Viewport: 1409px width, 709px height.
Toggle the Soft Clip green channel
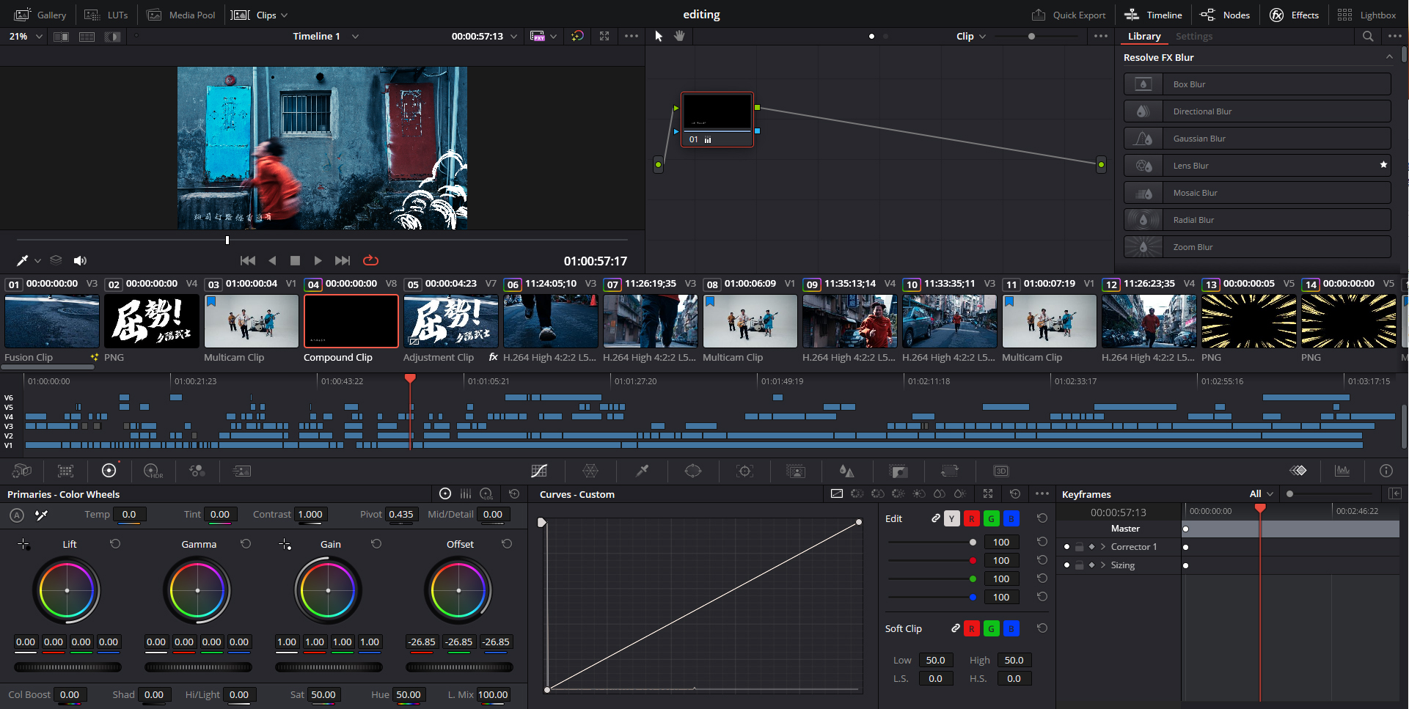point(991,628)
